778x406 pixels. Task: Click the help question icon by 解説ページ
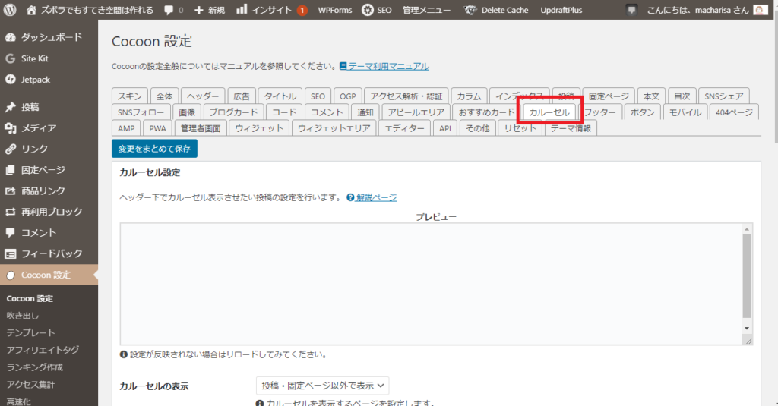[350, 197]
